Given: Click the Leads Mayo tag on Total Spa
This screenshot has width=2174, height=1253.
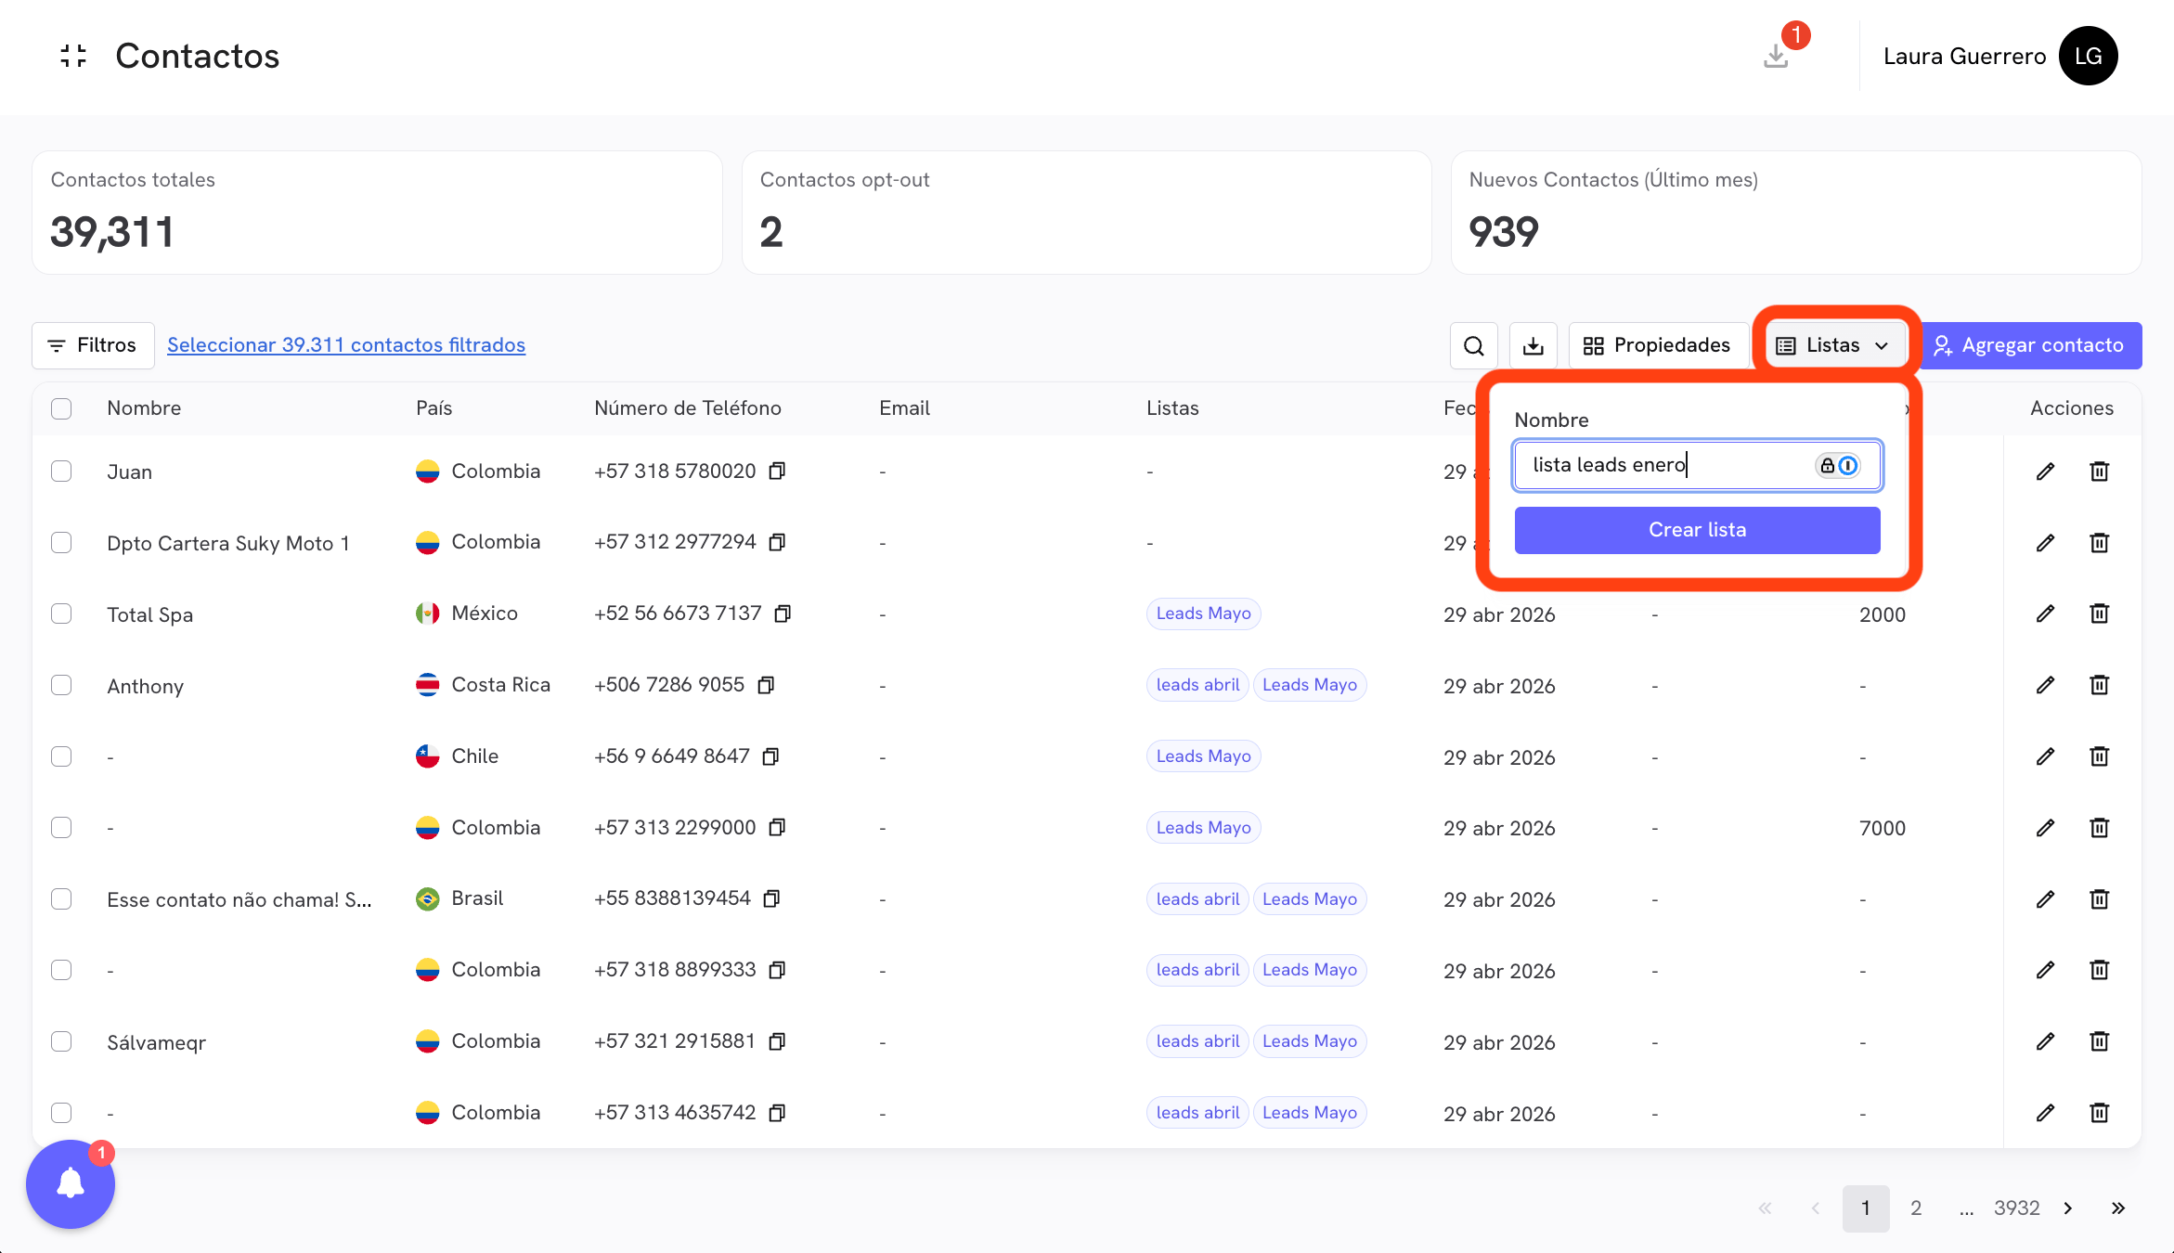Looking at the screenshot, I should tap(1203, 614).
